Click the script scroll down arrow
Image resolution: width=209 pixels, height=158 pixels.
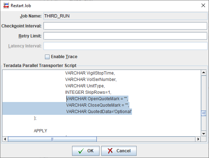[204, 134]
